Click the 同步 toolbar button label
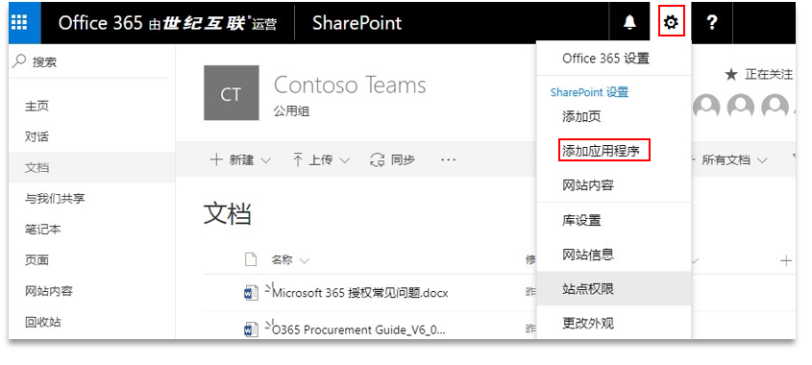 [x=403, y=160]
